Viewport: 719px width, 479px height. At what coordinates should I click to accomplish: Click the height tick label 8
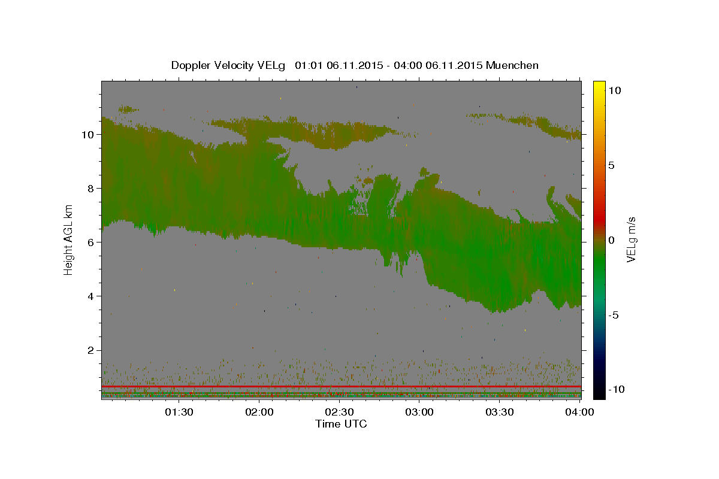pos(92,188)
